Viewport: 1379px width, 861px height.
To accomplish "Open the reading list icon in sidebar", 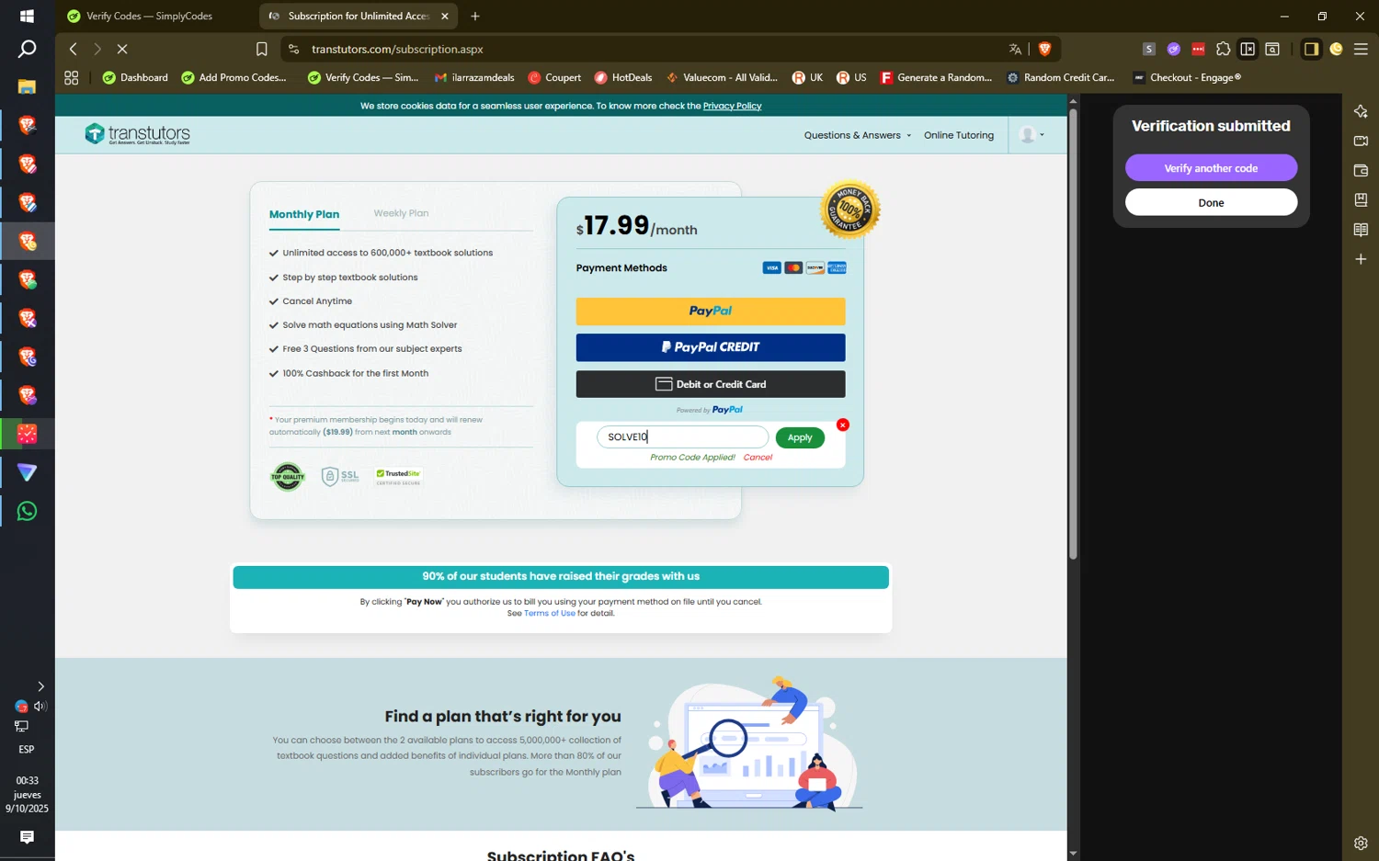I will click(x=1361, y=230).
